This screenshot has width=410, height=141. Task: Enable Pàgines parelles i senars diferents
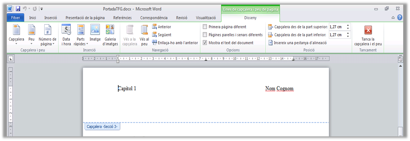(x=205, y=35)
